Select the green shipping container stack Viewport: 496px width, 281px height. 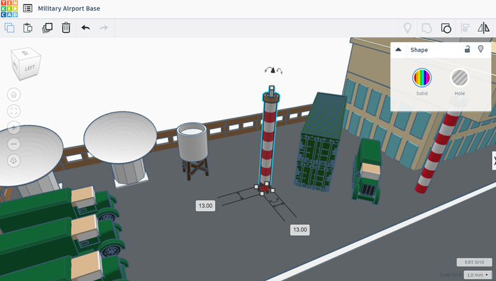pos(320,142)
